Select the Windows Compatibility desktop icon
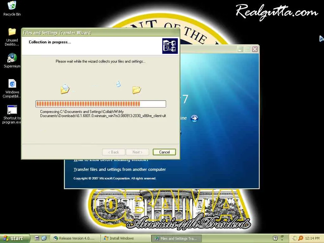324x243 pixels. point(12,89)
